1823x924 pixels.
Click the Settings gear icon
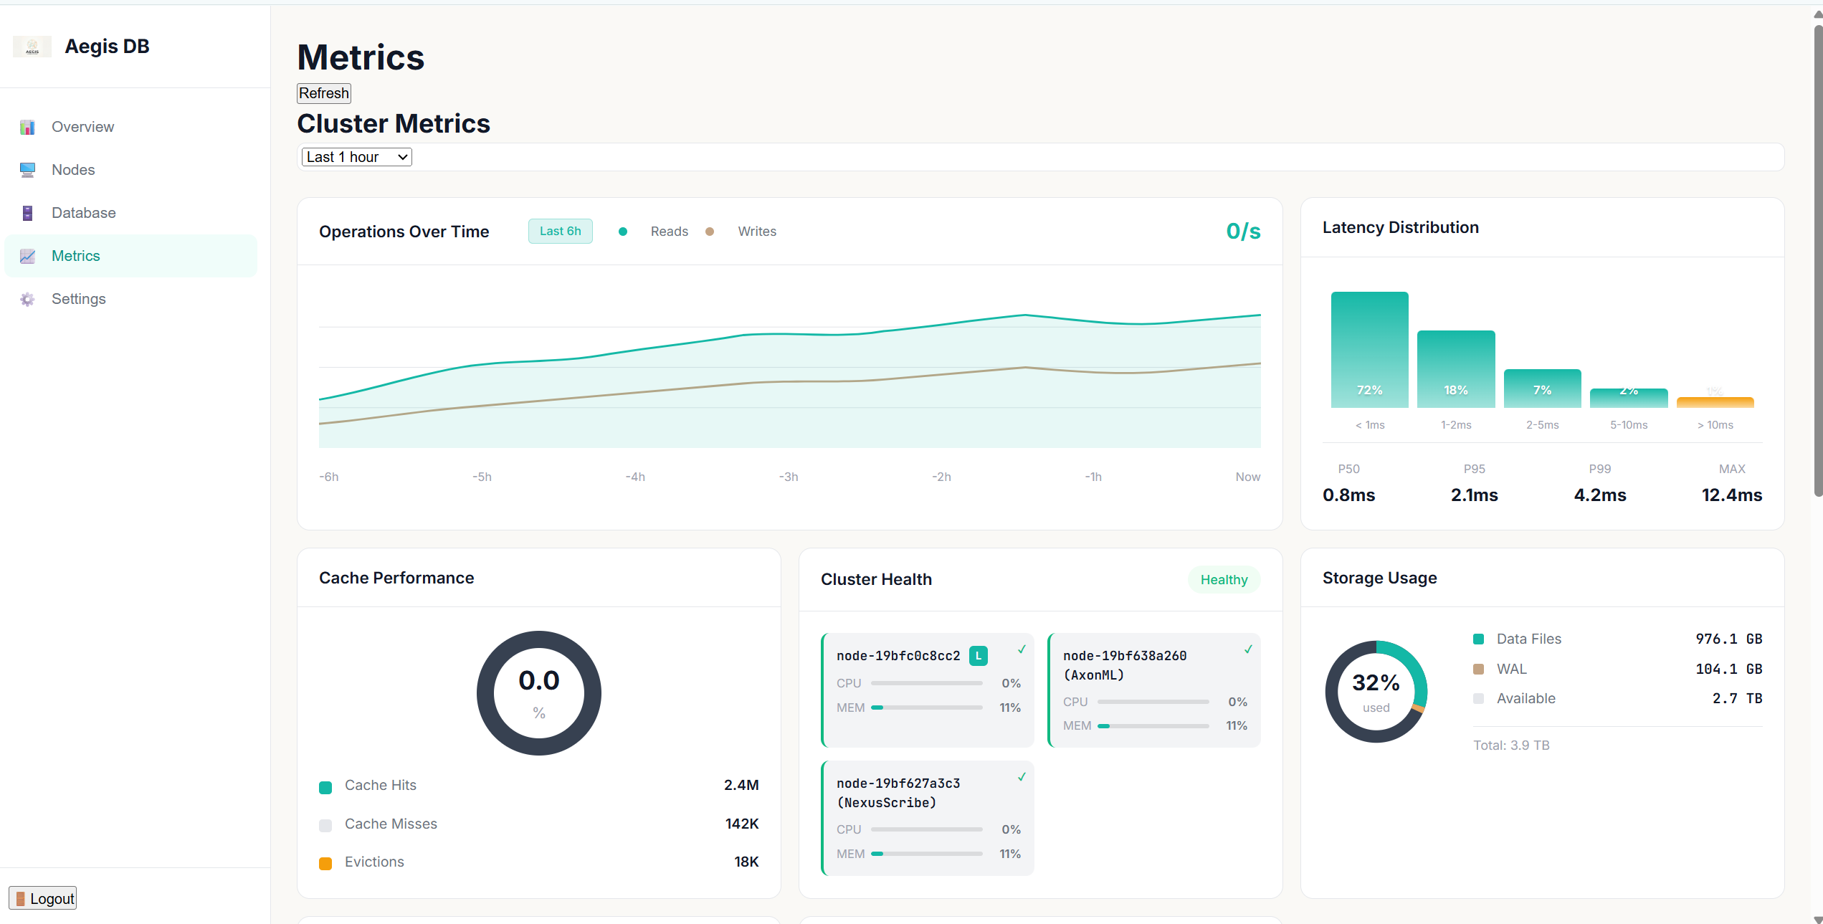[x=27, y=299]
